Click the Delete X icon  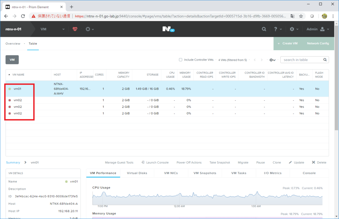coord(314,162)
